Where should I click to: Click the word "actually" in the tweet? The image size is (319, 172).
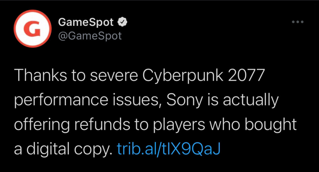click(251, 101)
